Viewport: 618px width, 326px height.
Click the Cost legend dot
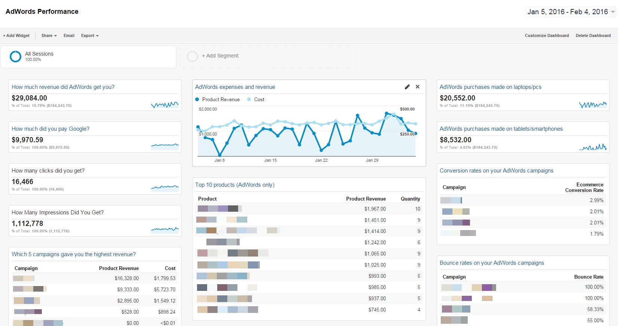(x=249, y=99)
